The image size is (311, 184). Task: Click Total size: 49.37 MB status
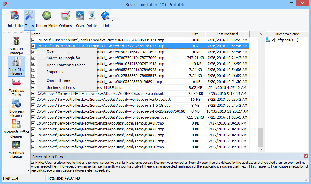63,178
